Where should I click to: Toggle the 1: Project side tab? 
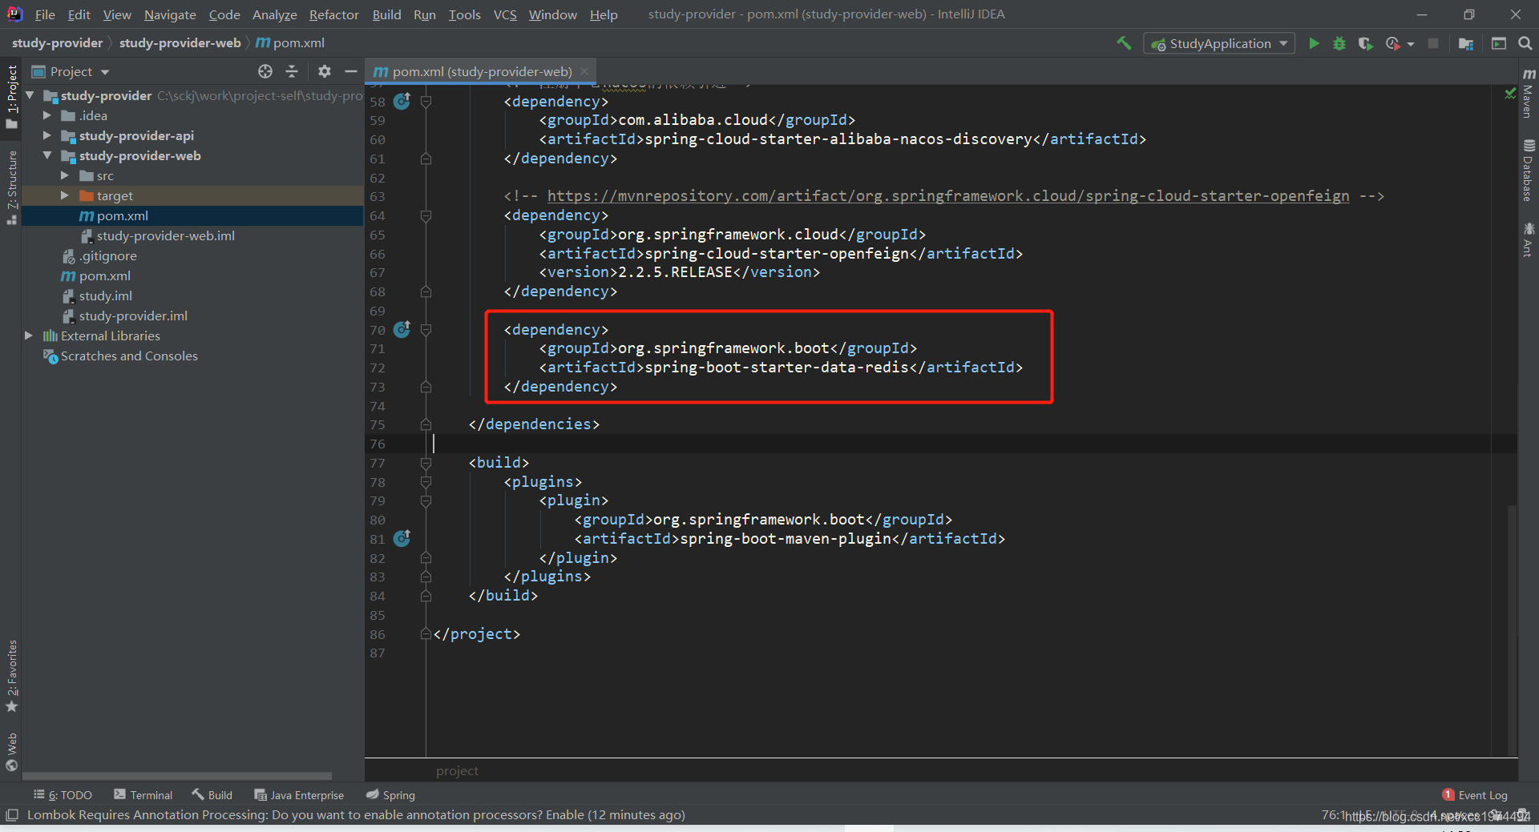coord(11,97)
